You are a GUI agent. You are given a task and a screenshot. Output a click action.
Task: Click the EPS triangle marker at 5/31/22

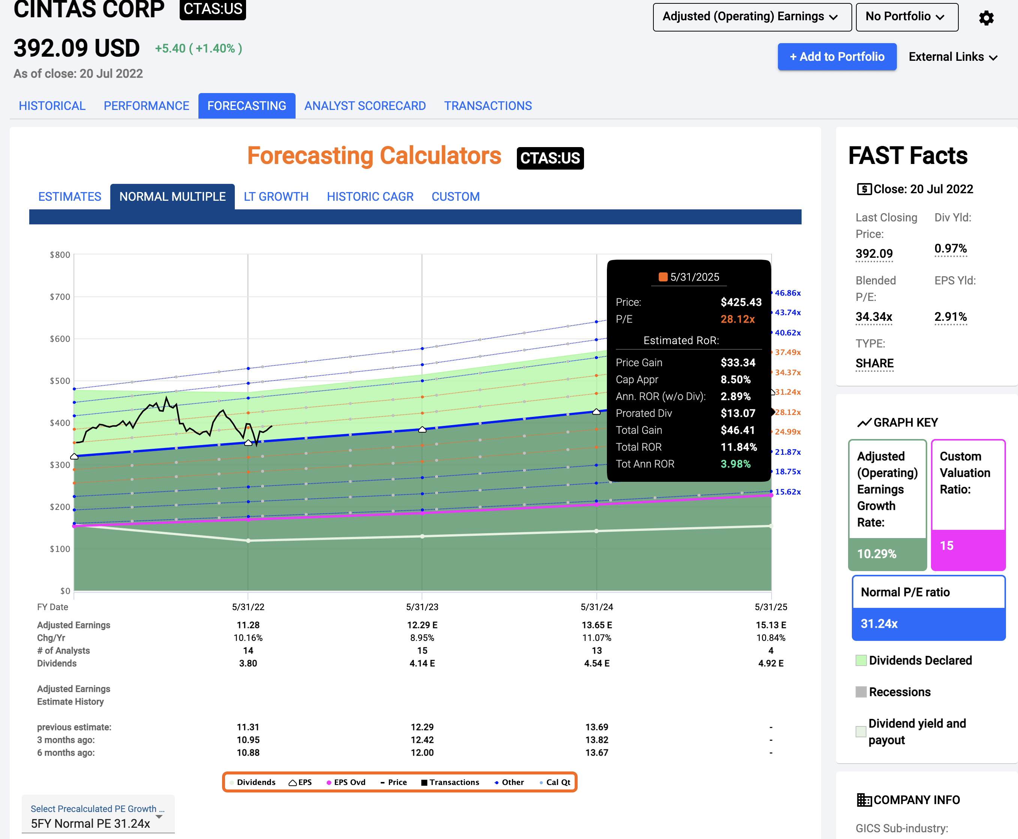click(x=248, y=442)
